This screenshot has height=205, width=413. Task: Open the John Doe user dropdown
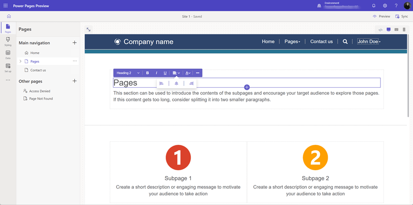click(x=369, y=41)
